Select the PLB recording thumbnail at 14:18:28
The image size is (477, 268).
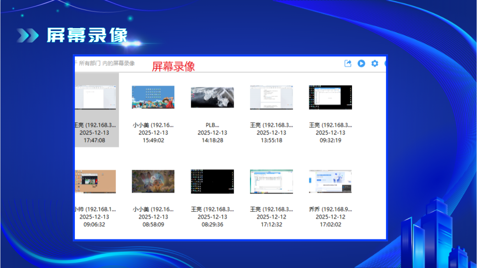[x=212, y=97]
